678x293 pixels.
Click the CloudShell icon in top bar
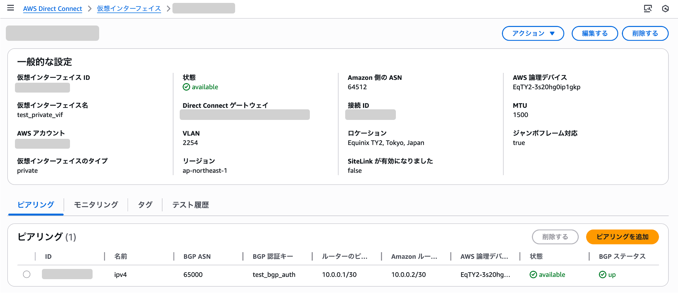pos(648,8)
